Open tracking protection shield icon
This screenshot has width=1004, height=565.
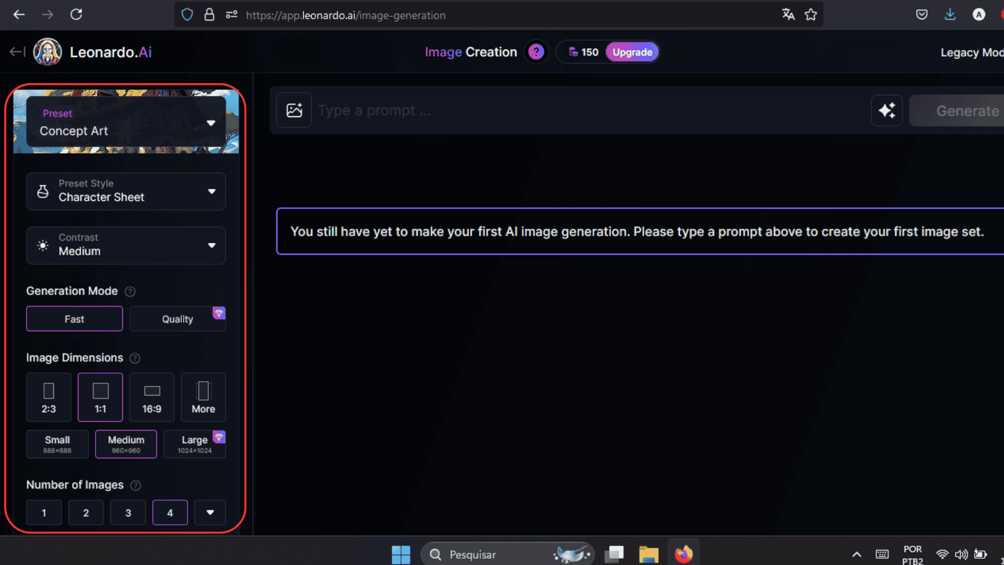[x=187, y=15]
